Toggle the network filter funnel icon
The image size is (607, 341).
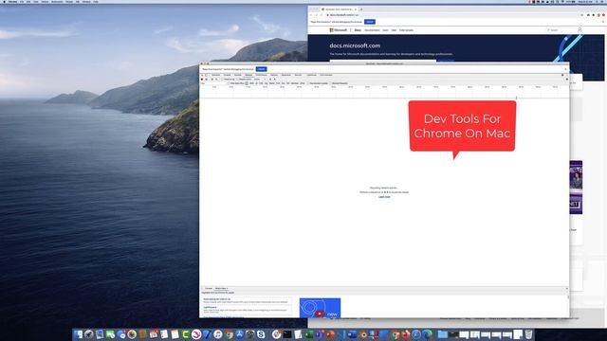(x=212, y=80)
